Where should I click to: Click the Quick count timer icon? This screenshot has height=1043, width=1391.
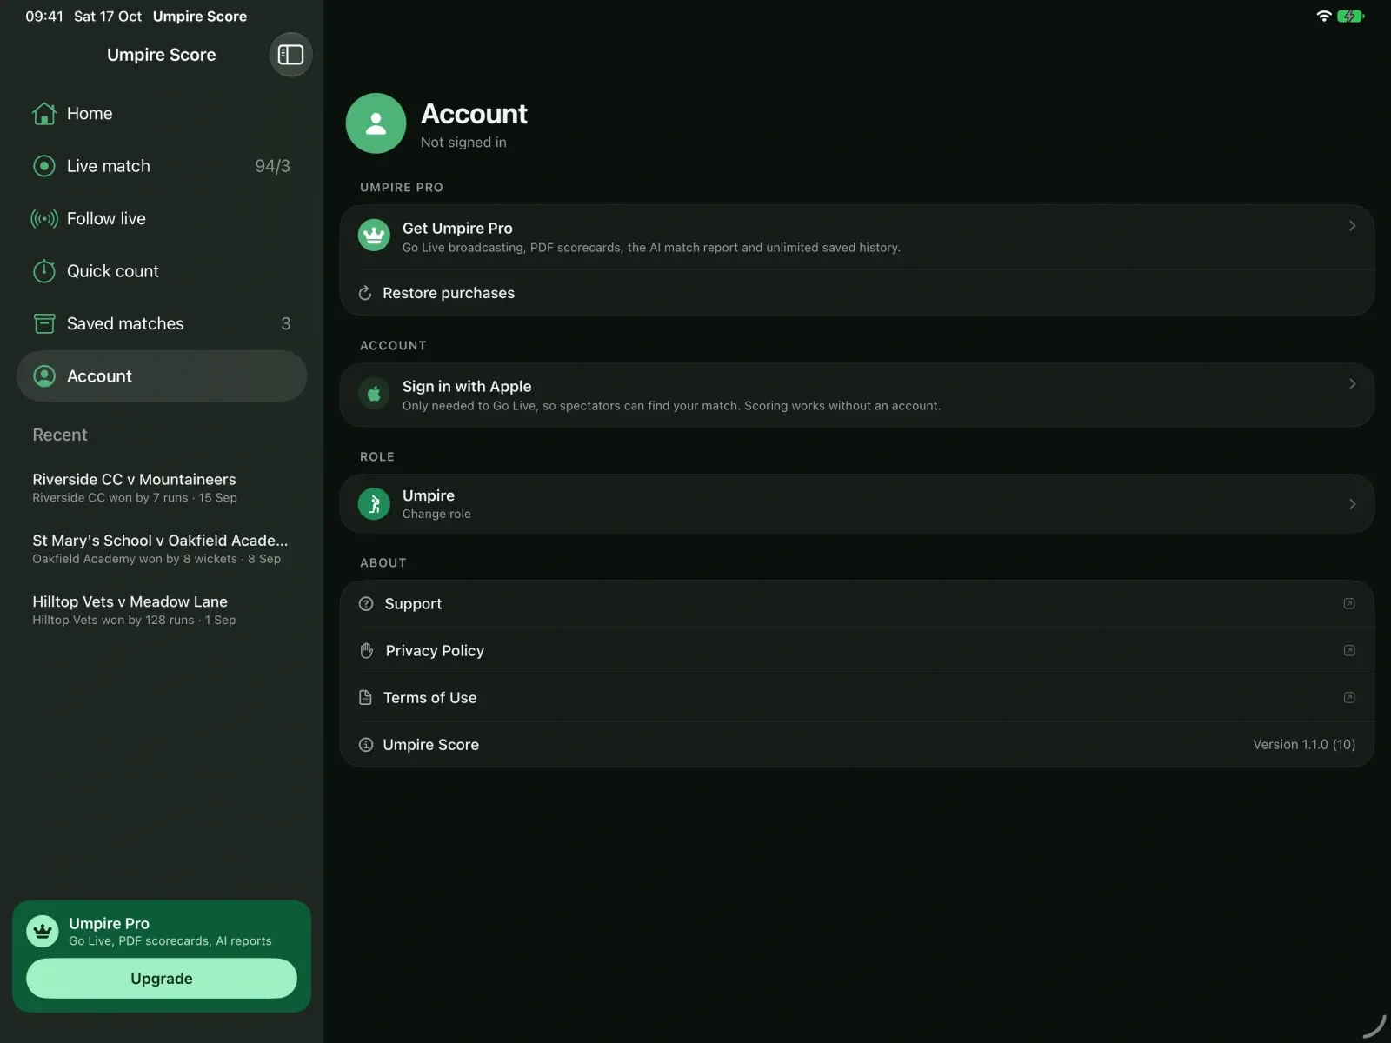pyautogui.click(x=44, y=271)
